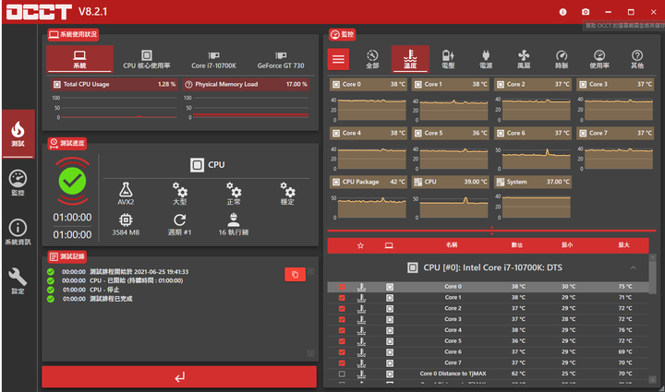This screenshot has width=665, height=392.
Task: Click the 3584 MB memory chip icon
Action: [x=126, y=220]
